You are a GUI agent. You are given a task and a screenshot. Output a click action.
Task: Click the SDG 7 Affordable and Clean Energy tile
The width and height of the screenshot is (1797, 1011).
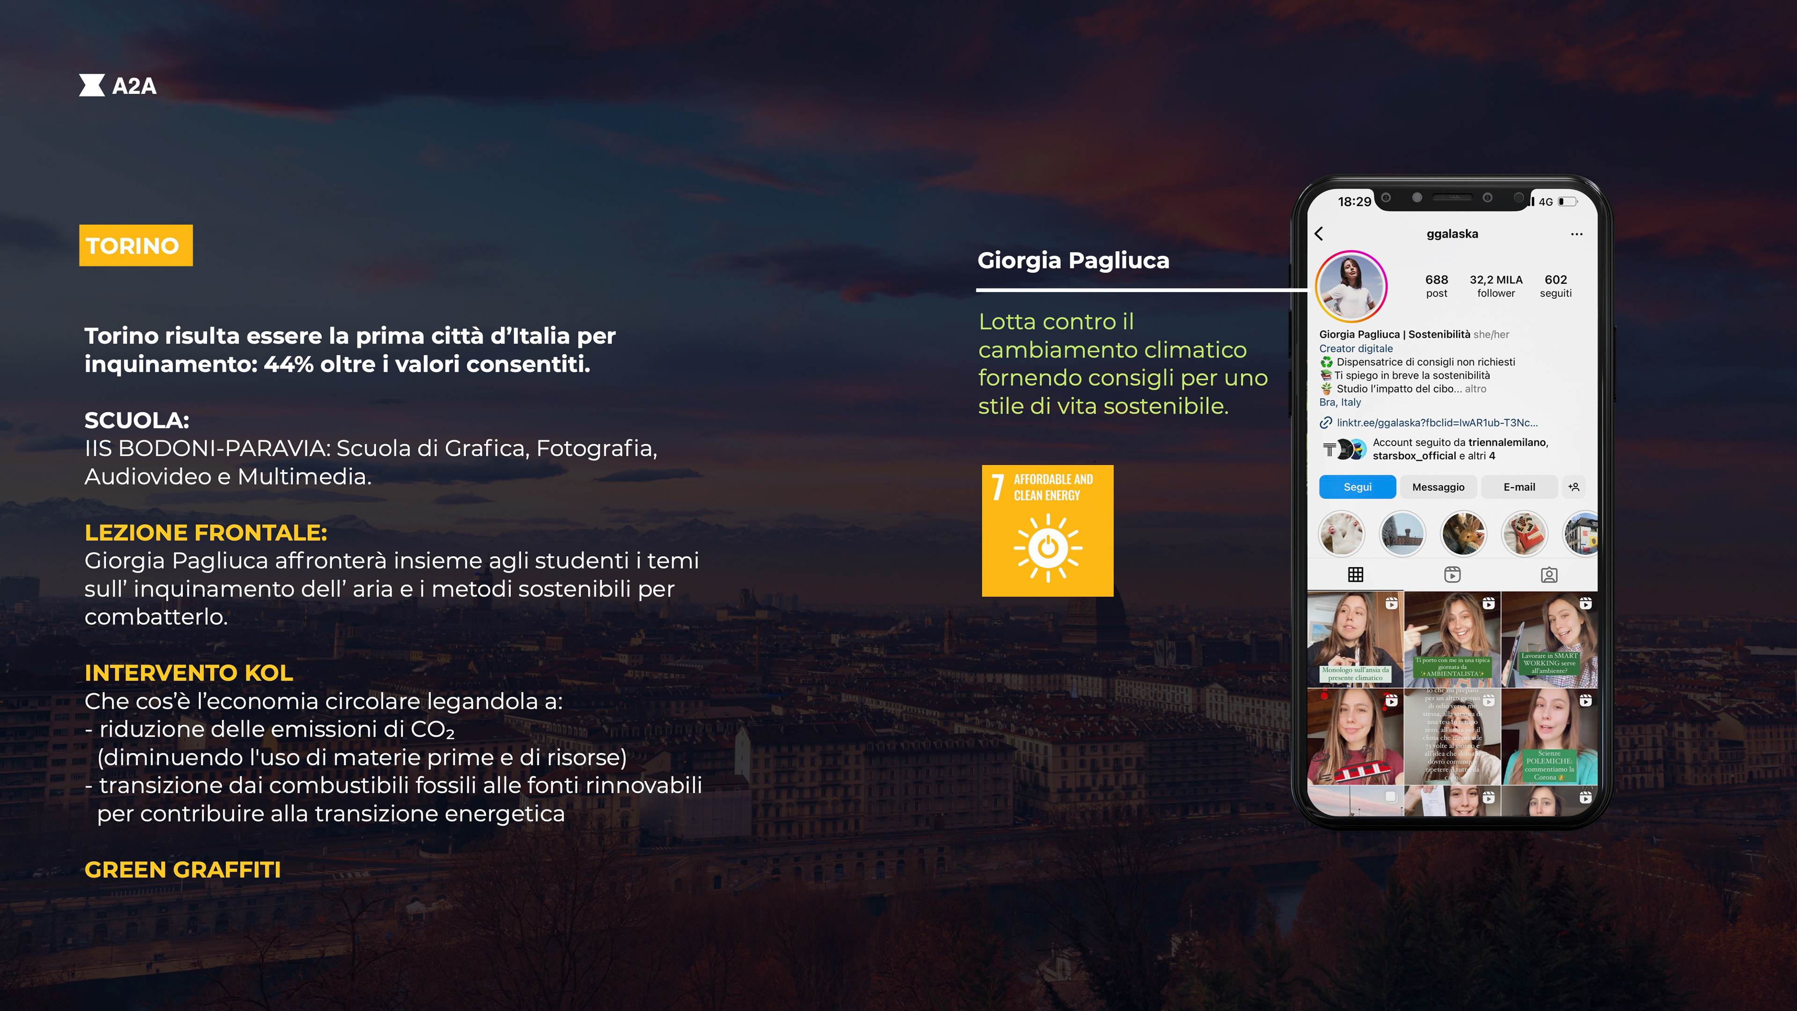point(1047,531)
